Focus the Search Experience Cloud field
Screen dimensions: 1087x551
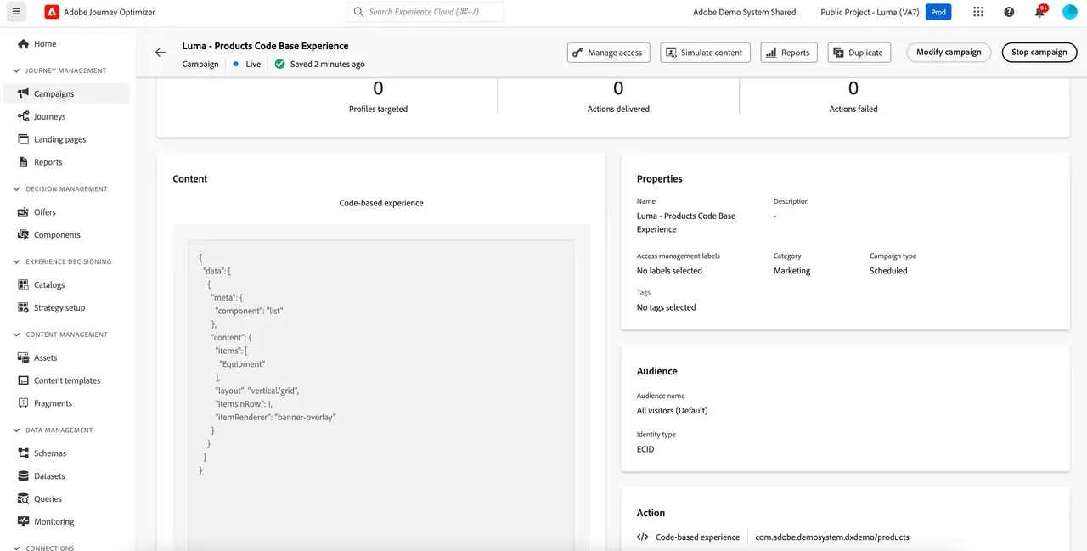coord(425,12)
